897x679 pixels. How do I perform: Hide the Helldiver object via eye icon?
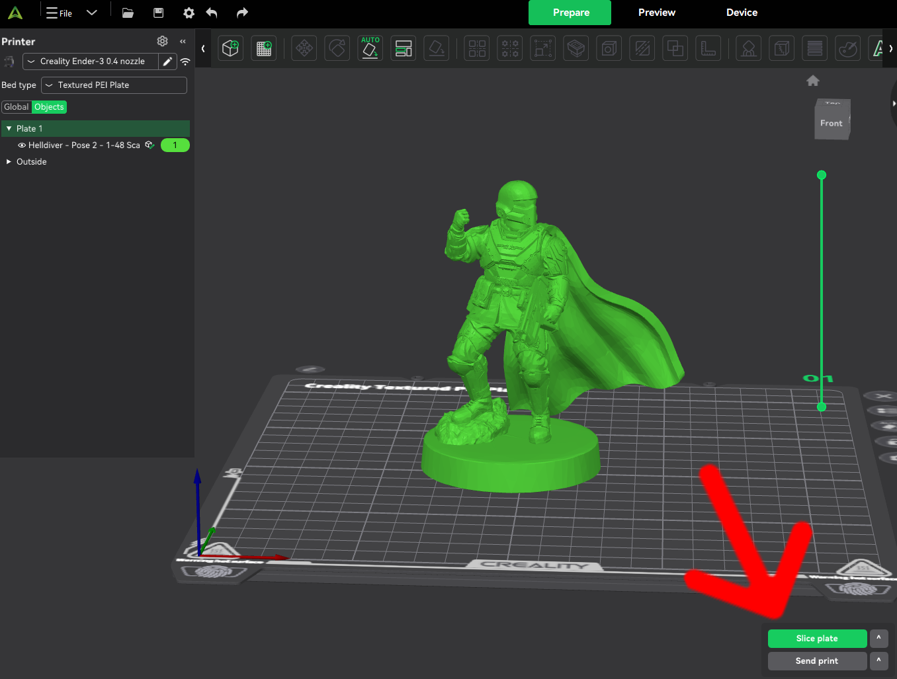(x=22, y=145)
